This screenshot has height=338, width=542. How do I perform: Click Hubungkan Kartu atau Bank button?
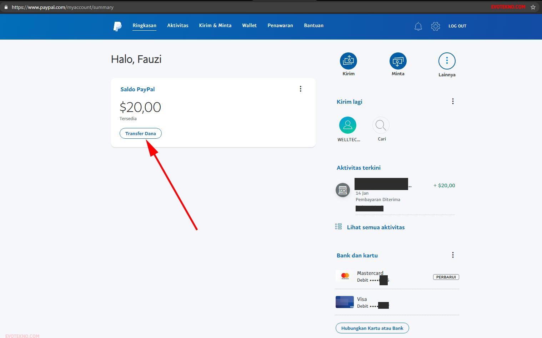372,328
